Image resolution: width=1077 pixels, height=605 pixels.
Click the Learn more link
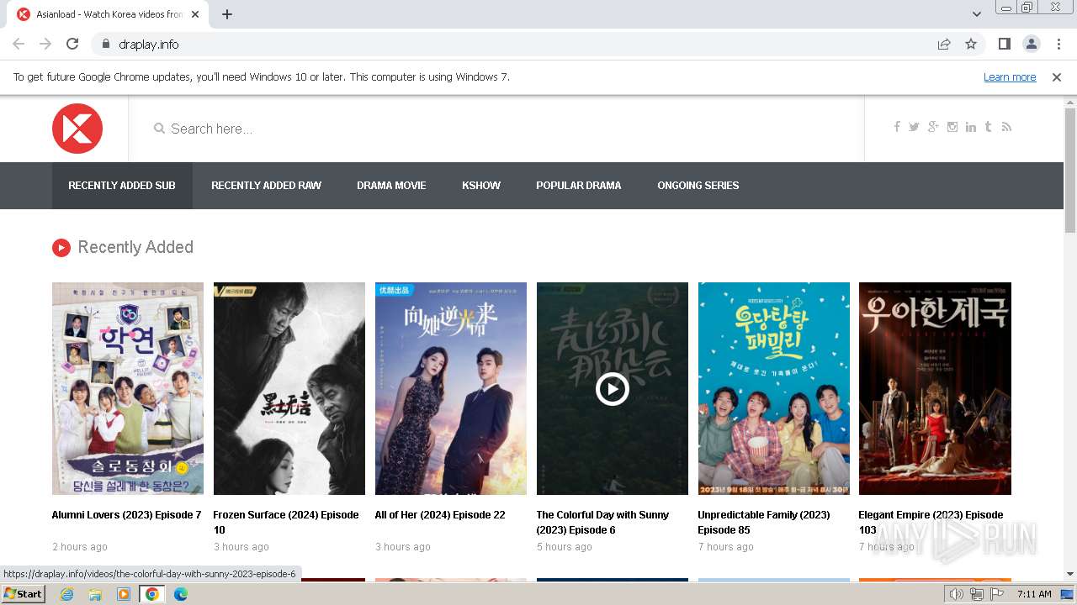coord(1010,77)
